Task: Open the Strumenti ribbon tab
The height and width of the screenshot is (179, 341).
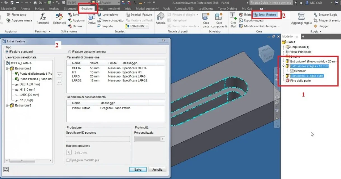Action: pos(70,9)
